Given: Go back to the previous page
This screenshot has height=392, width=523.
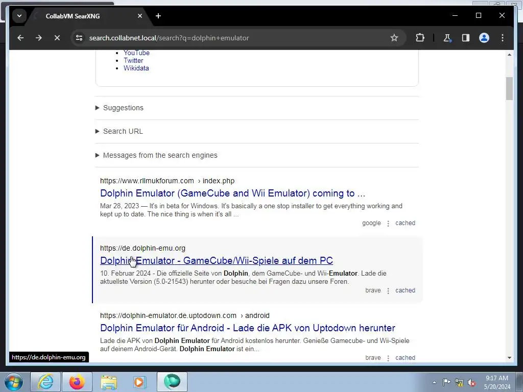Looking at the screenshot, I should 20,38.
